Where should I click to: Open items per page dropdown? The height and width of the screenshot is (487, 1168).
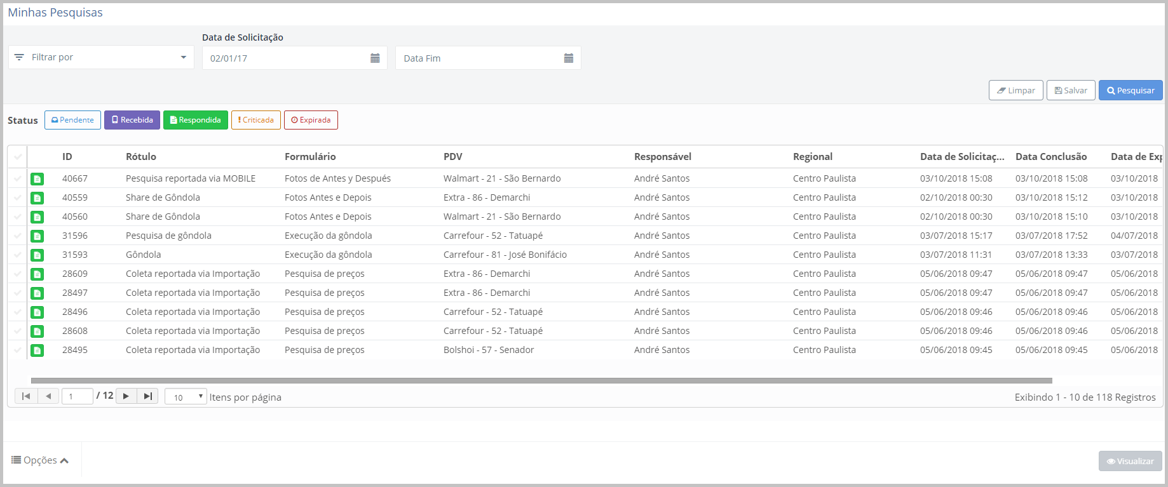(186, 397)
